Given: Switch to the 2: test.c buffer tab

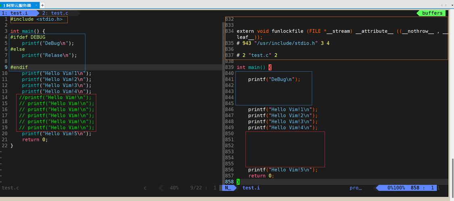Looking at the screenshot, I should [x=55, y=13].
